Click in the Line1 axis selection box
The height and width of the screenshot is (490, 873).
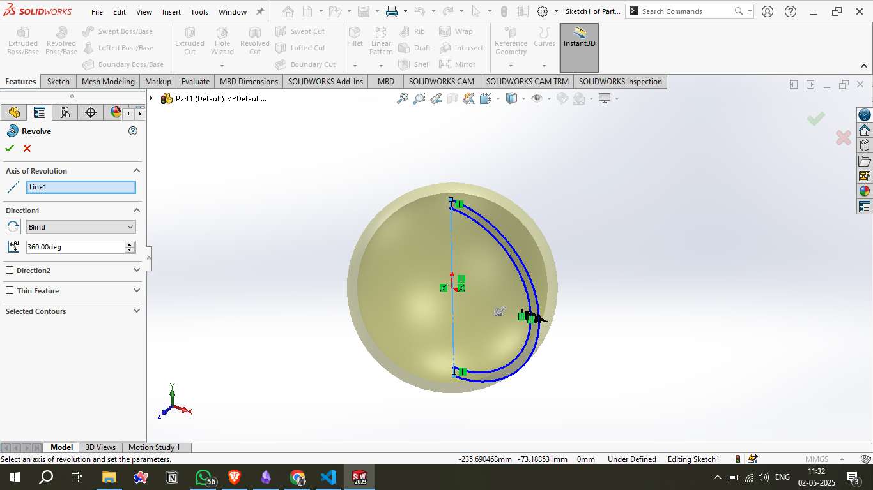click(81, 187)
